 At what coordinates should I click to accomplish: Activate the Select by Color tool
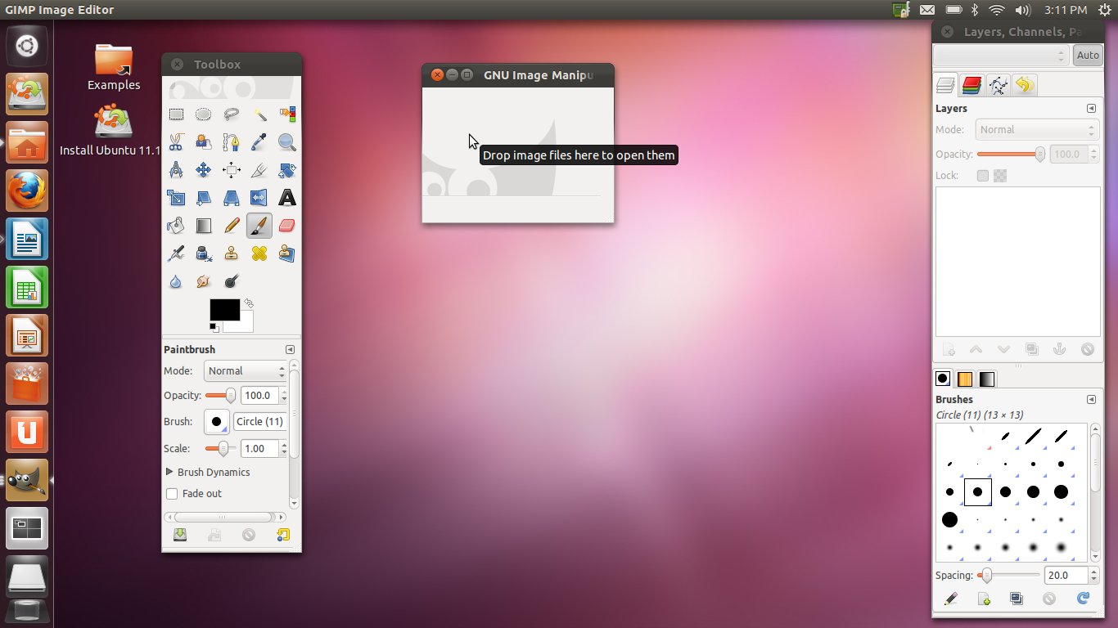(287, 114)
